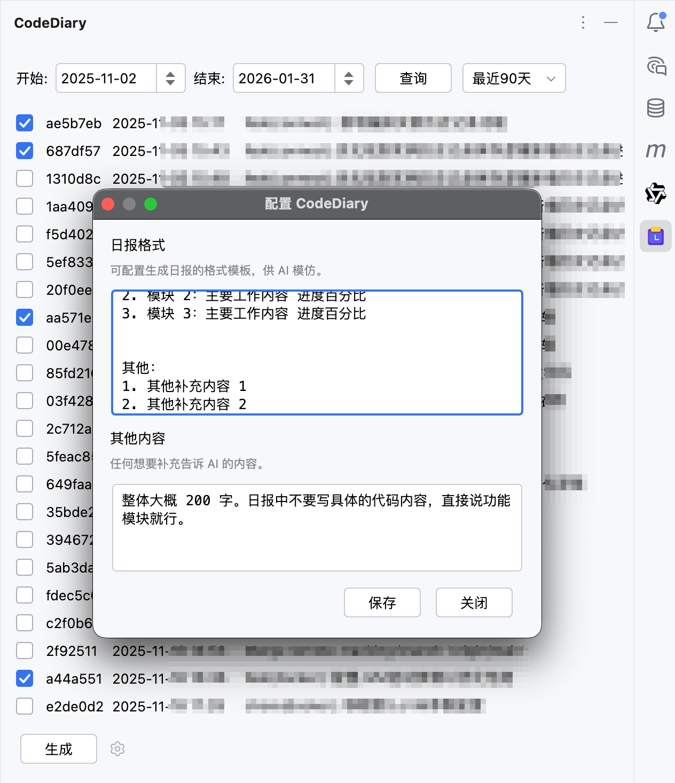Step the 结束 end date spinner

349,78
